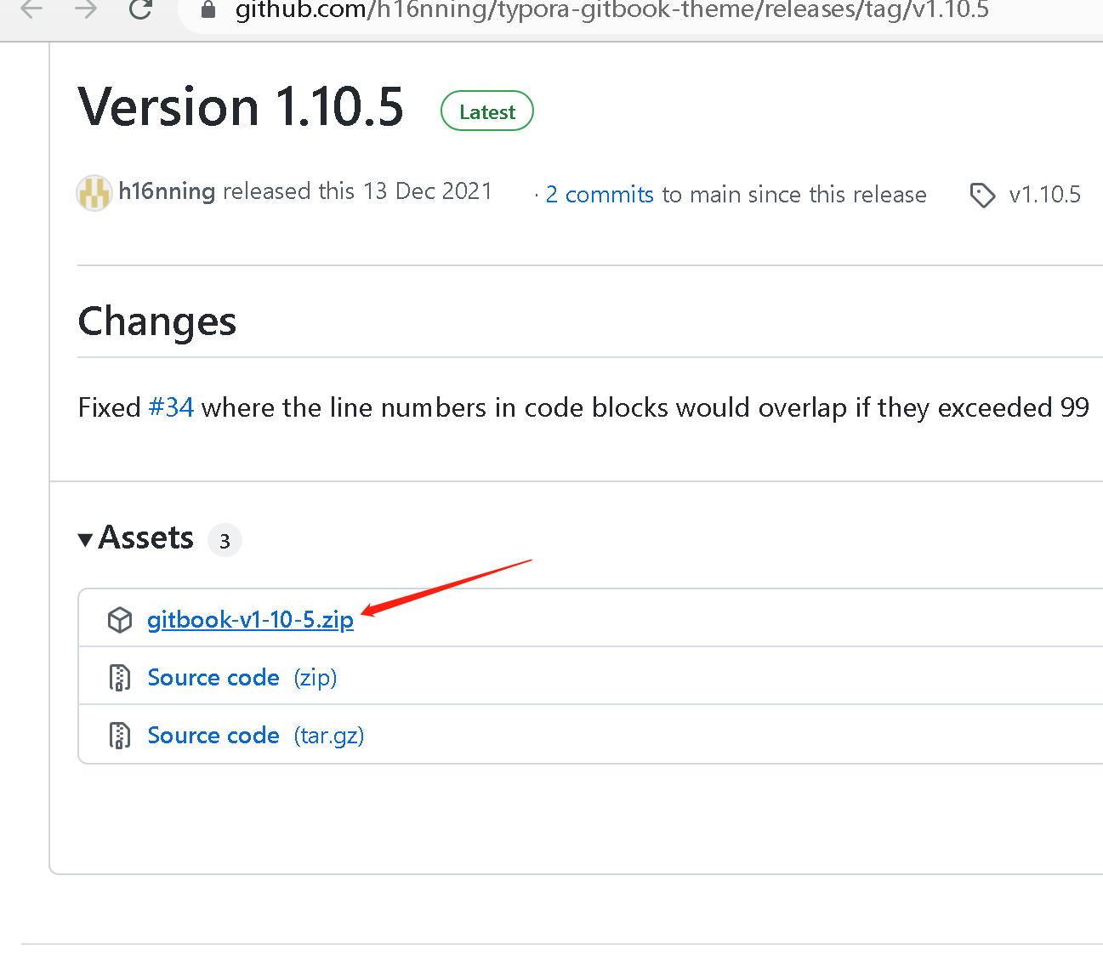Click the package icon next to gitbook-v1-10-5.zip
The image size is (1103, 961).
pos(120,620)
